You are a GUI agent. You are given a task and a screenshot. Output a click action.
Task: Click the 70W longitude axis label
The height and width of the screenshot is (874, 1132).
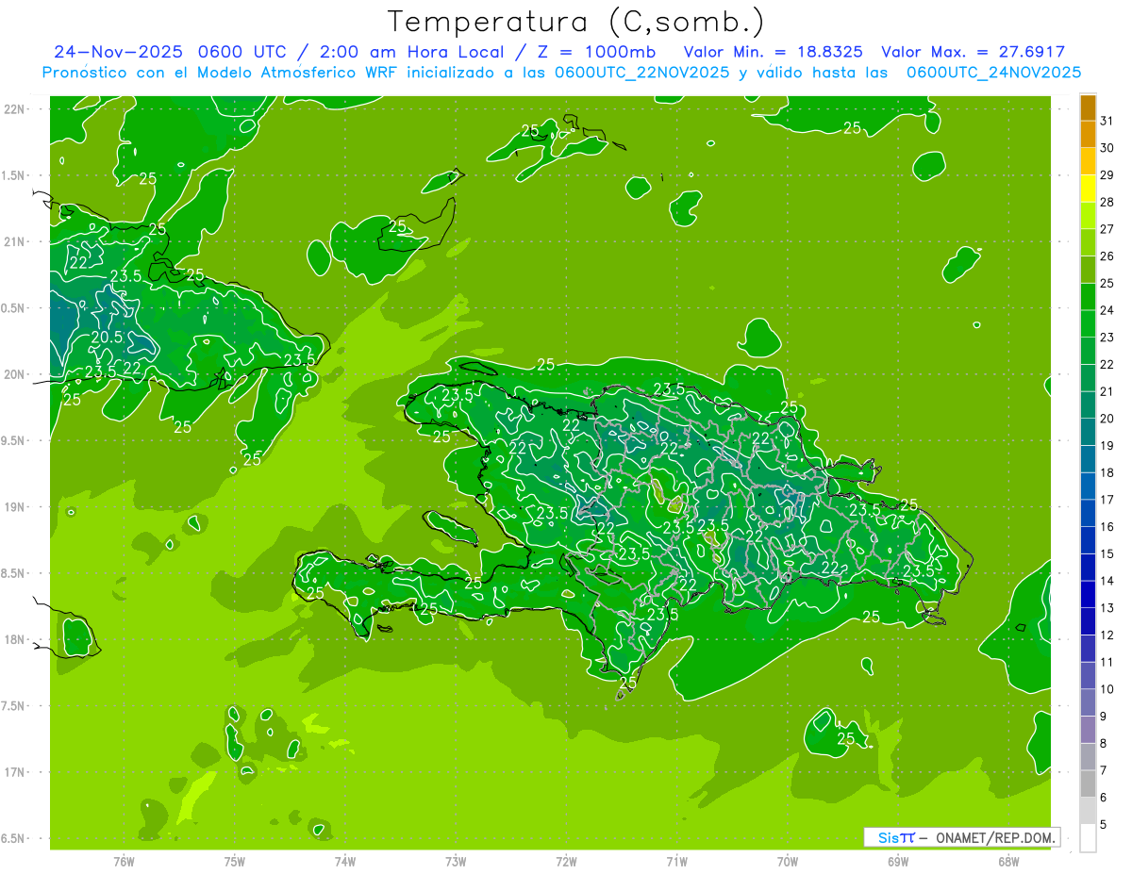click(x=787, y=862)
